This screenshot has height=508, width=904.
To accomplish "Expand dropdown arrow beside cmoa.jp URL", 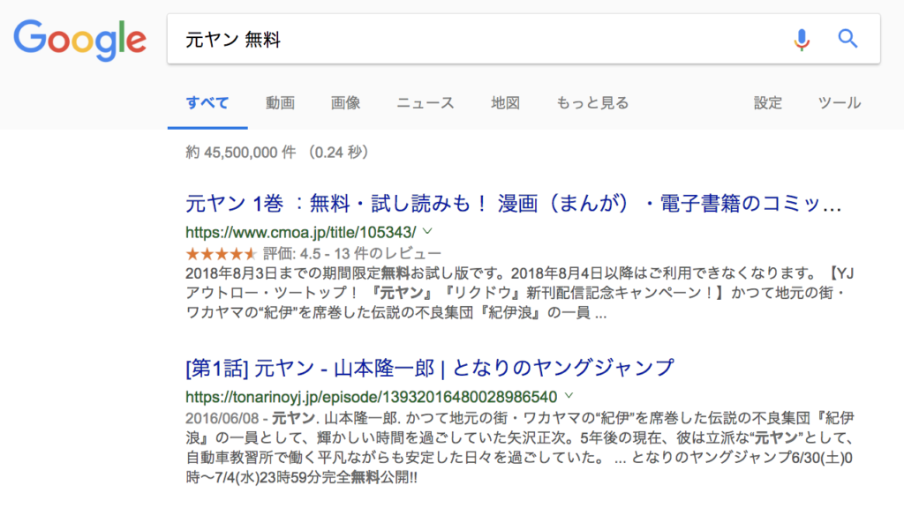I will pos(427,232).
